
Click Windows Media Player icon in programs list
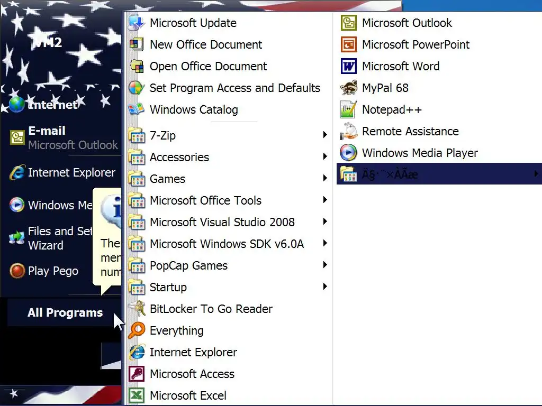(348, 153)
